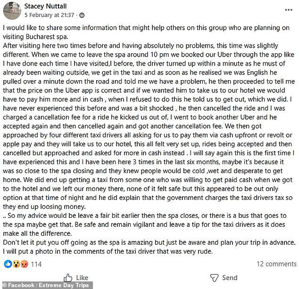Screen dimensions: 299x289
Task: Click the thumbs-up outline Like icon
Action: click(x=68, y=278)
